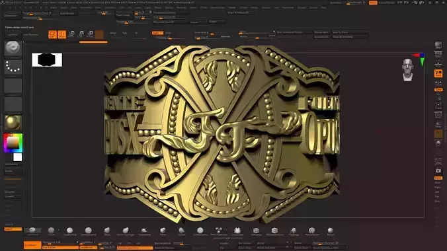Open the Brush menu
Screen dimensions: 447x251
pyautogui.click(x=63, y=8)
